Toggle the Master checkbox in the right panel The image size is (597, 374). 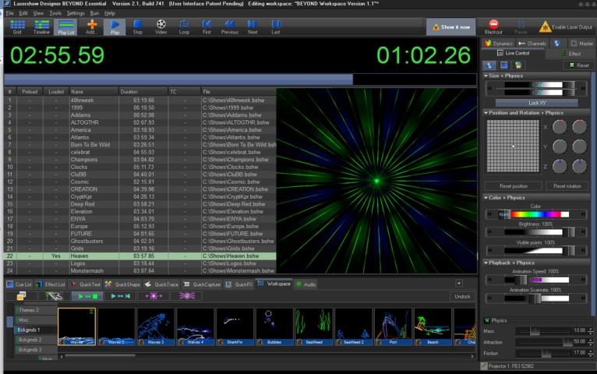click(574, 44)
